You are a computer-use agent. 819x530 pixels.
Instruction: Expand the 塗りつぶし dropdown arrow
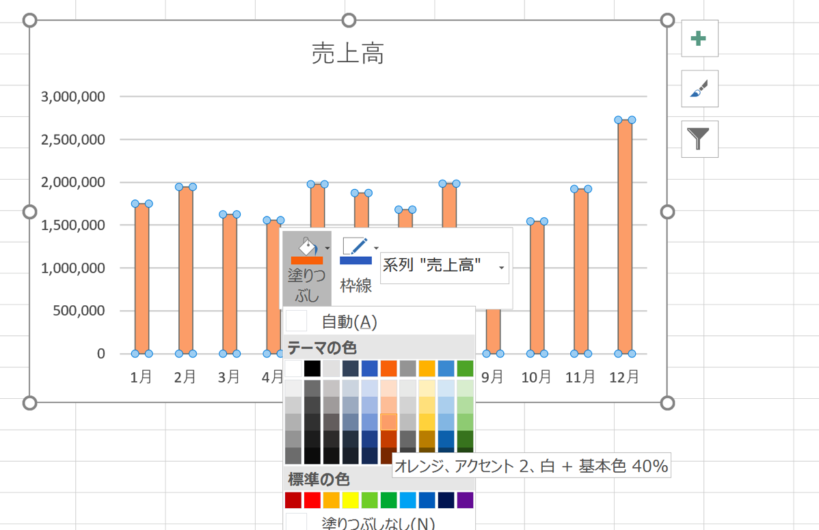click(327, 249)
